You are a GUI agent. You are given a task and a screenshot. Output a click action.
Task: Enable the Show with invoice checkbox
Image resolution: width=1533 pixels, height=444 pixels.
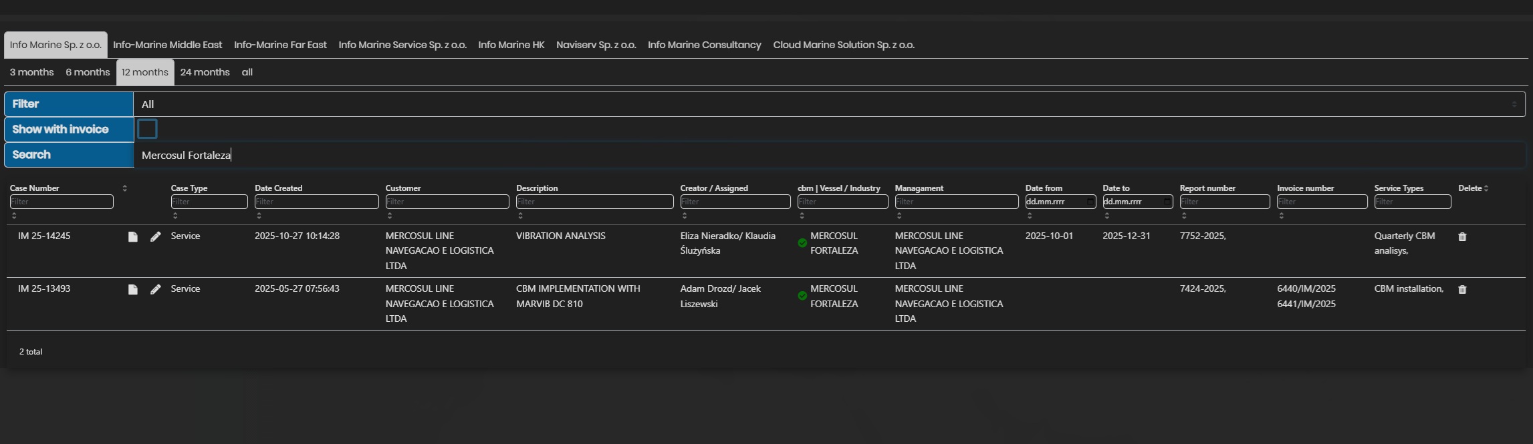(x=147, y=129)
